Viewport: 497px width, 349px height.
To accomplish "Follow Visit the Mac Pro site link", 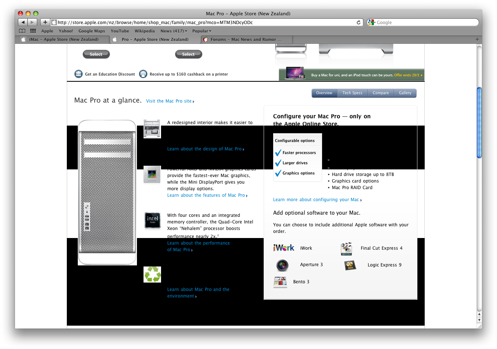I will (170, 101).
